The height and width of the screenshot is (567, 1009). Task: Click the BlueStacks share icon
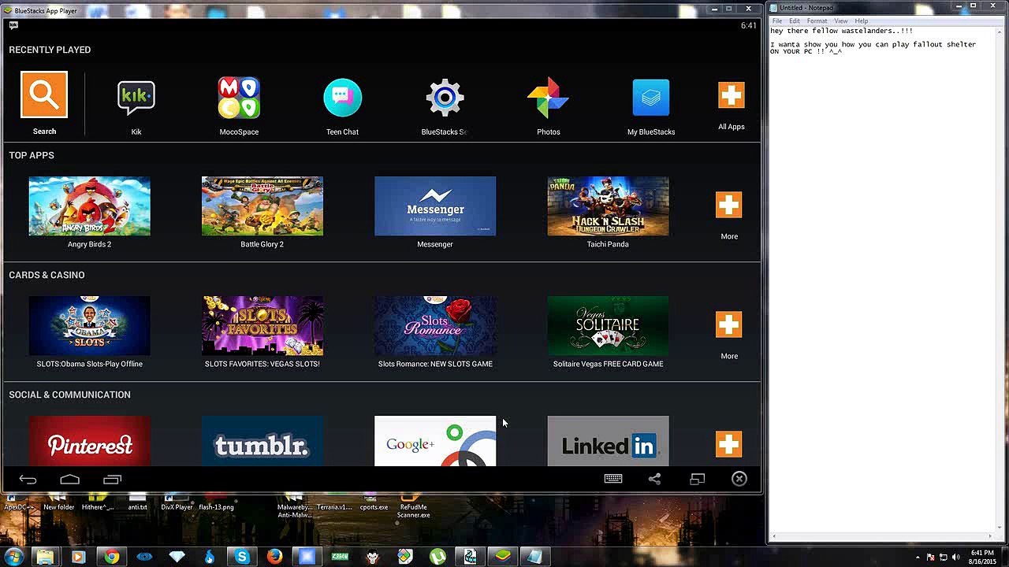click(654, 479)
